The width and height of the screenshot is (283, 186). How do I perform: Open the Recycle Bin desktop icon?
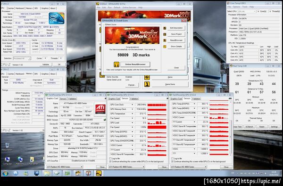pos(7,147)
